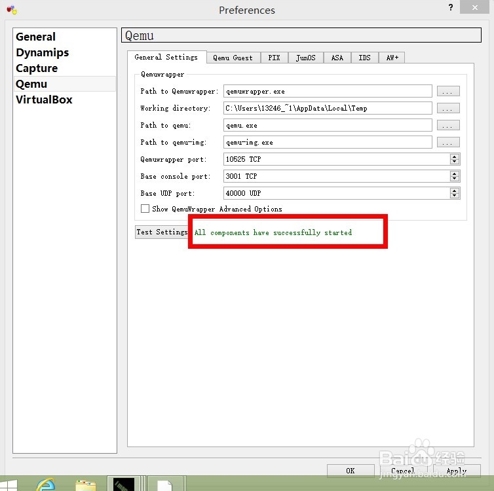494x491 pixels.
Task: Select the AW+ tab
Action: coord(392,58)
